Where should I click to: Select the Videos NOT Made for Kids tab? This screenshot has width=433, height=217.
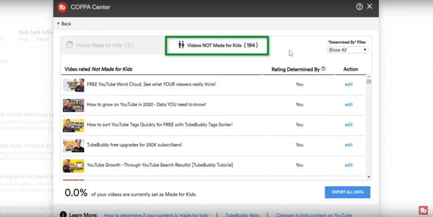pos(217,45)
